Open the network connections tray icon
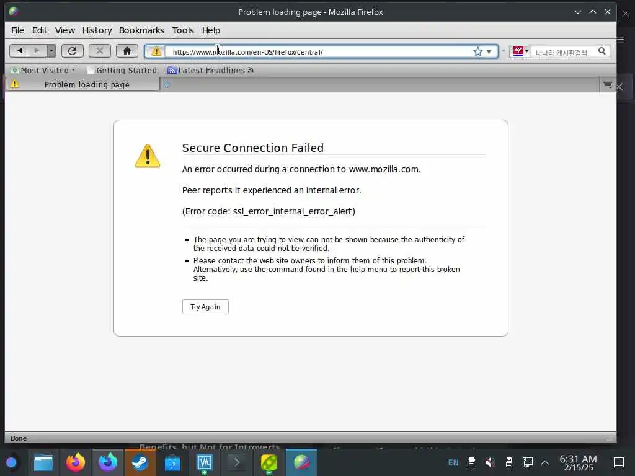This screenshot has width=635, height=476. [x=527, y=462]
